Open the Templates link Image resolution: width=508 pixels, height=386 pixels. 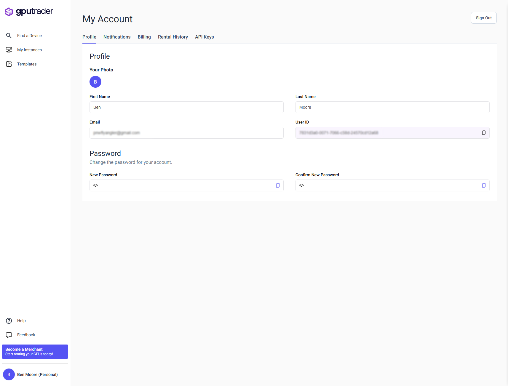[27, 64]
